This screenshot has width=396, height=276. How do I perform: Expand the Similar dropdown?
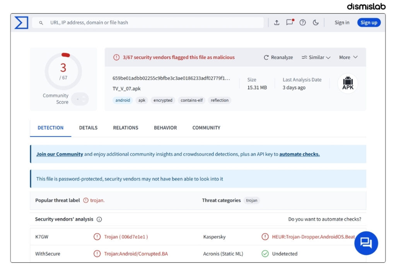316,57
